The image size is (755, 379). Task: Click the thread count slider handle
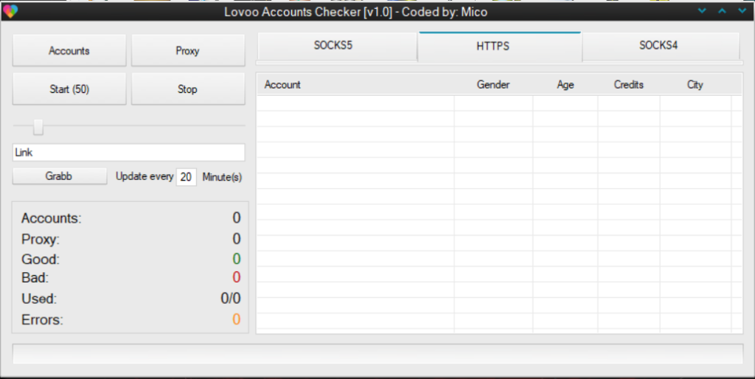[38, 127]
